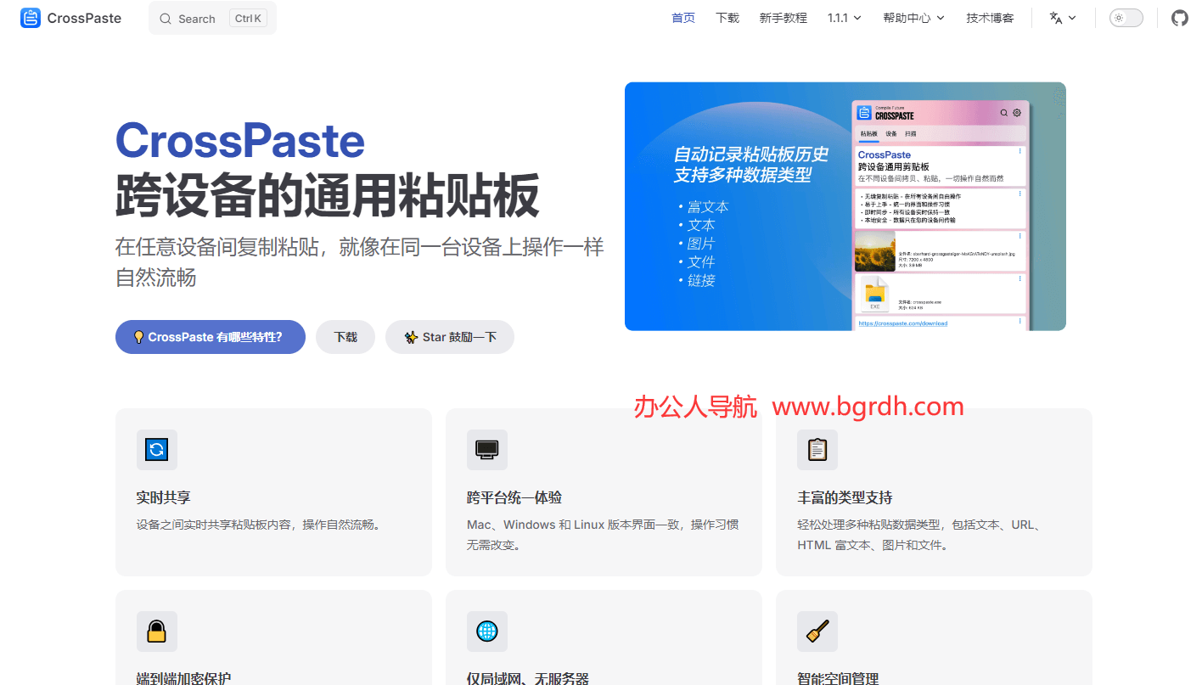The height and width of the screenshot is (685, 1202).
Task: Select 首页 in the navigation bar
Action: click(x=682, y=17)
